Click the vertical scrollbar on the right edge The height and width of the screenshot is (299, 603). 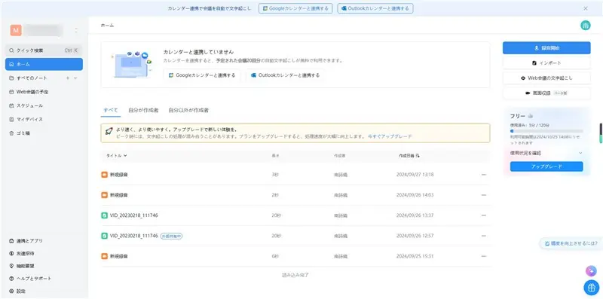(x=601, y=133)
